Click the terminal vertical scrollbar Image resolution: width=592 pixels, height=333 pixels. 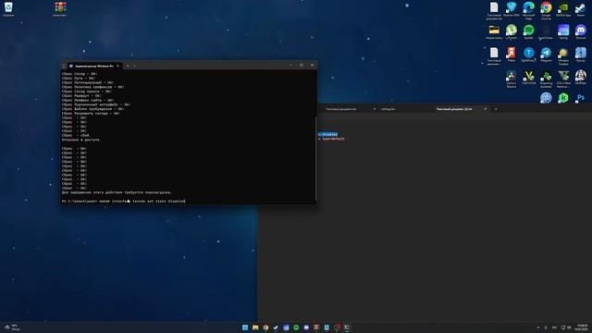[x=315, y=158]
